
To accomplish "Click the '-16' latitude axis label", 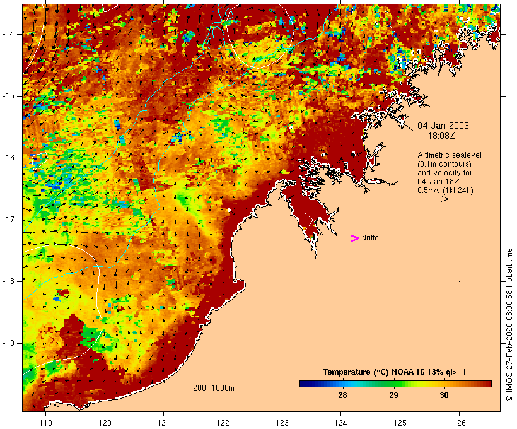I will point(8,158).
